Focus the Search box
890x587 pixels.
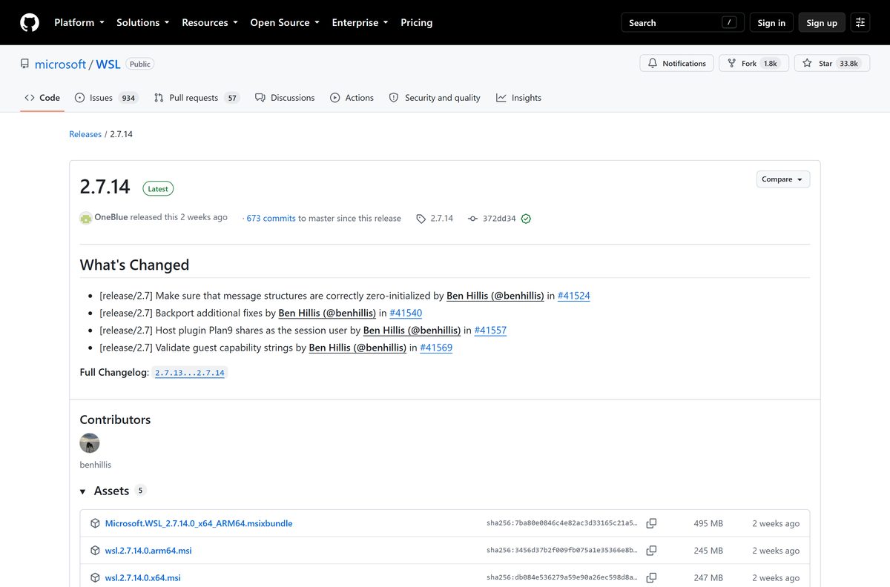[x=682, y=22]
